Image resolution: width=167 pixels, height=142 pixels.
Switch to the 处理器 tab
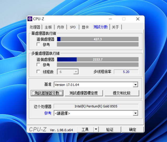pyautogui.click(x=35, y=27)
